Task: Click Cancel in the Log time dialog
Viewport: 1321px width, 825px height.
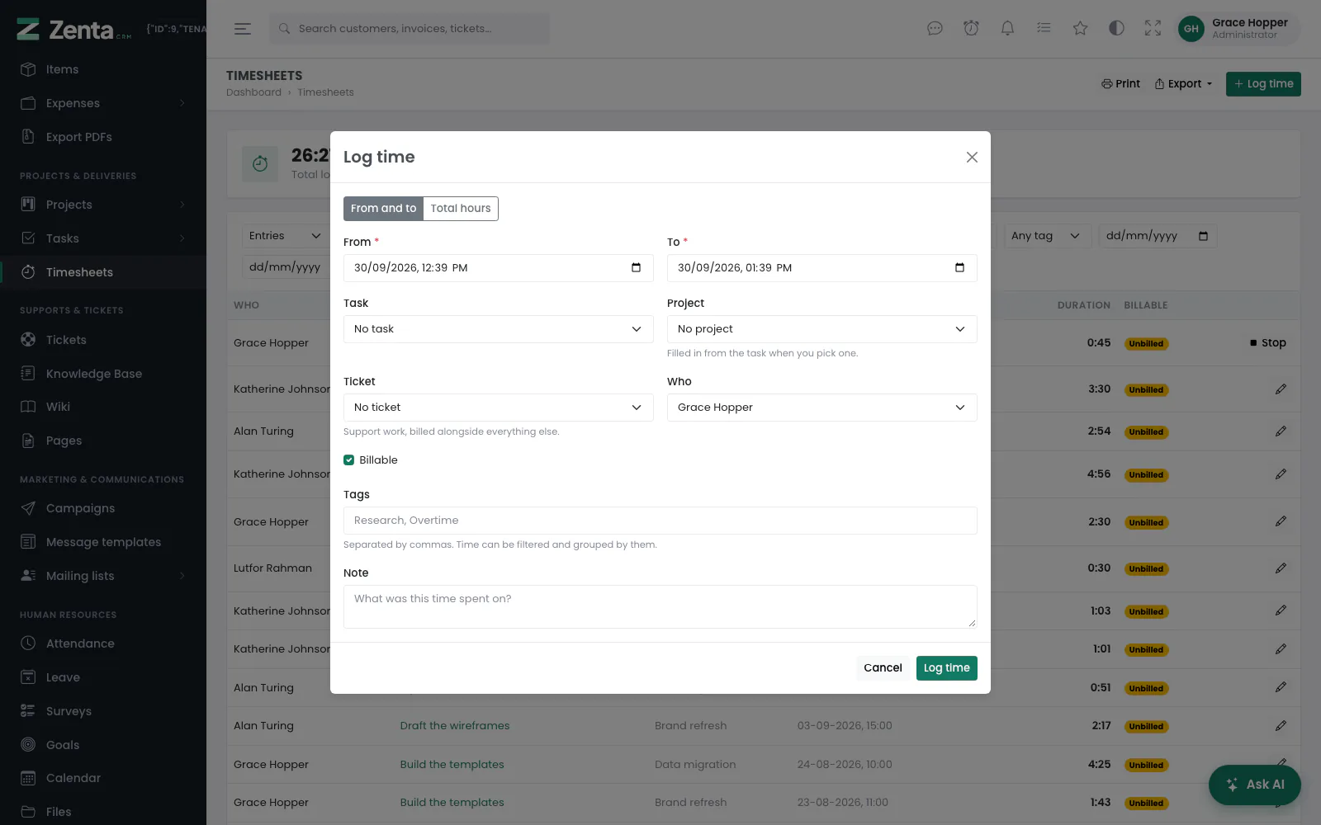Action: (883, 668)
